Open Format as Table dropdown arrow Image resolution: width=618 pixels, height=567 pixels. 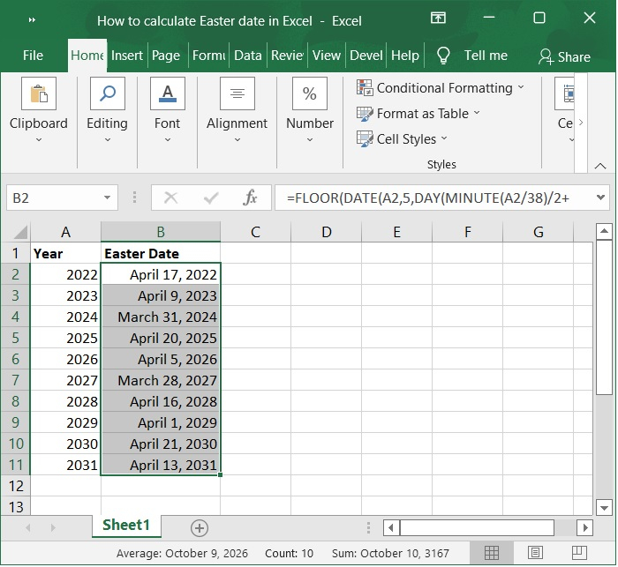tap(477, 113)
